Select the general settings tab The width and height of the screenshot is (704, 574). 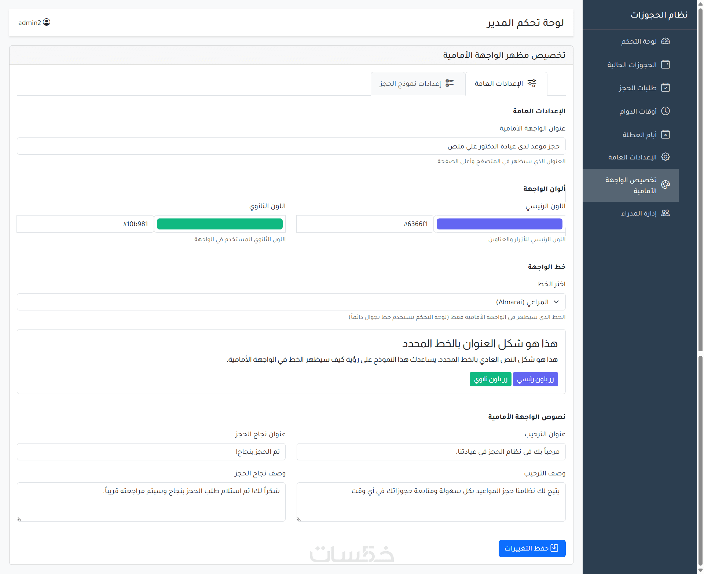[x=506, y=84]
